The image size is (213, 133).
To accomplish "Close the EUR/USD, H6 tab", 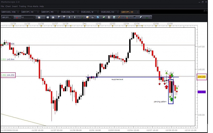I will coord(78,12).
